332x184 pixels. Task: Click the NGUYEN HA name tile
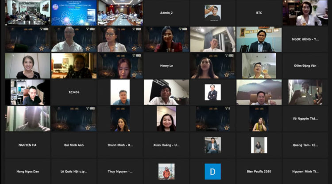(x=27, y=145)
